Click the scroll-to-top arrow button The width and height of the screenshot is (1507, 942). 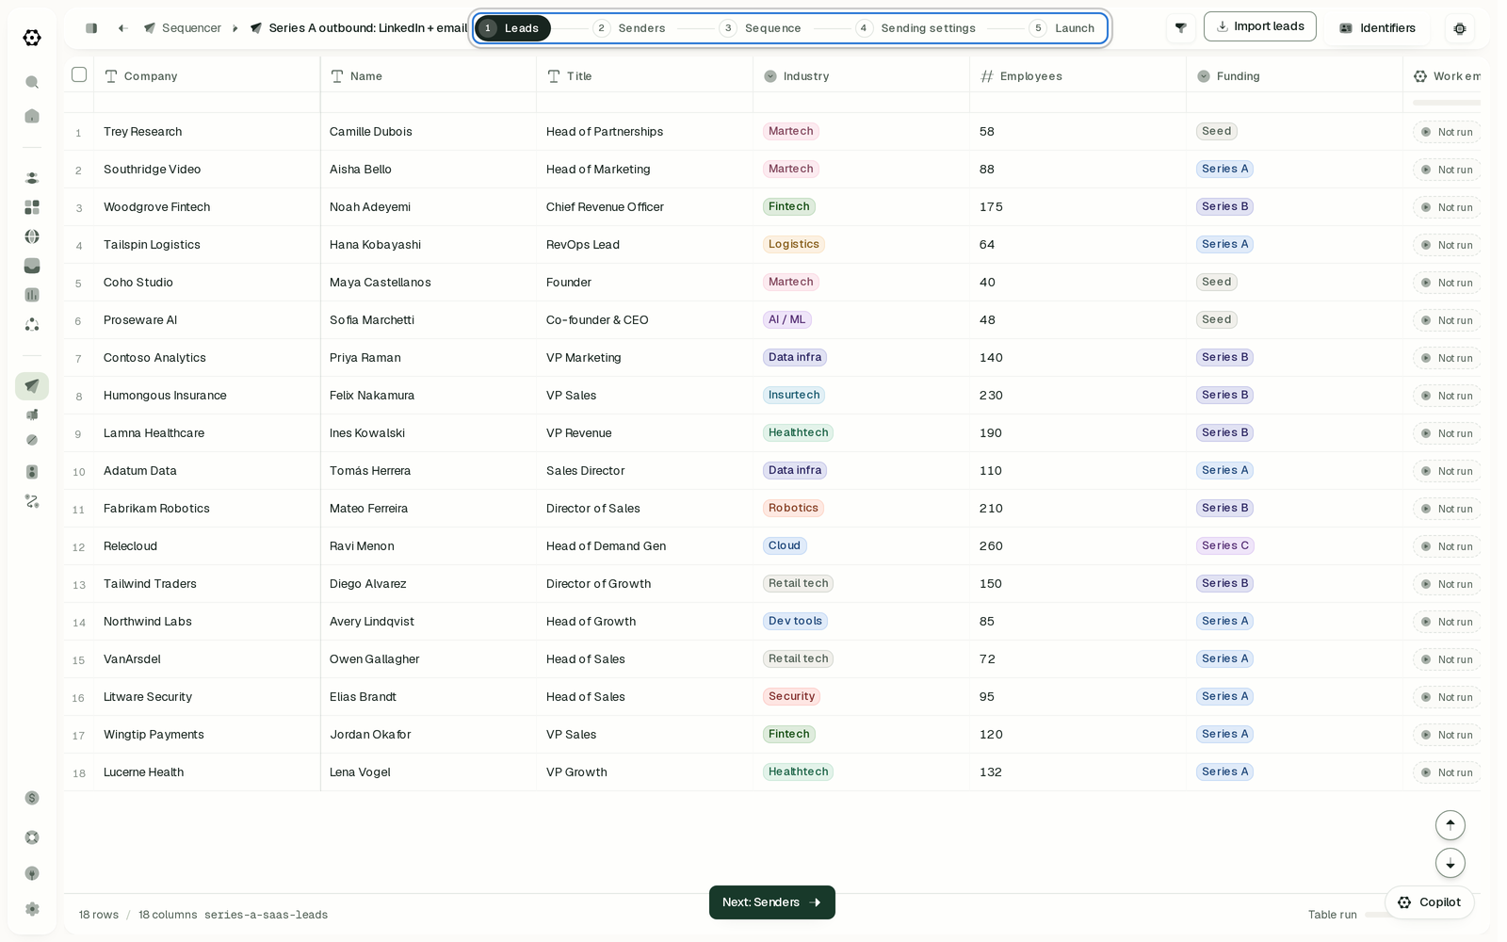1450,825
